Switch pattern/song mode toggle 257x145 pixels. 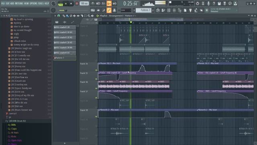(61, 4)
